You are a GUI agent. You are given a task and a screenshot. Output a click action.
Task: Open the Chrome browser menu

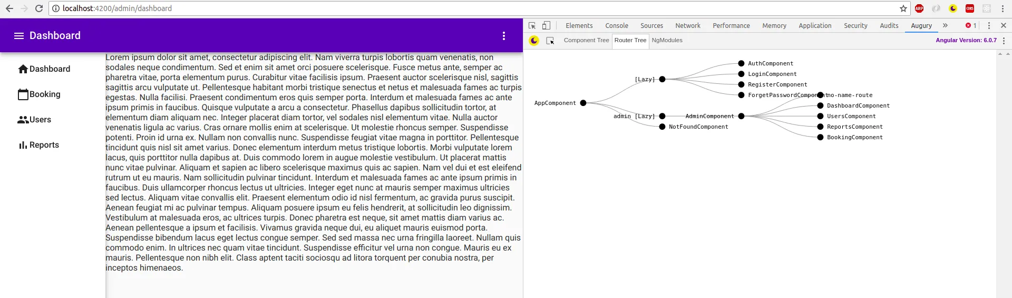(x=1003, y=8)
